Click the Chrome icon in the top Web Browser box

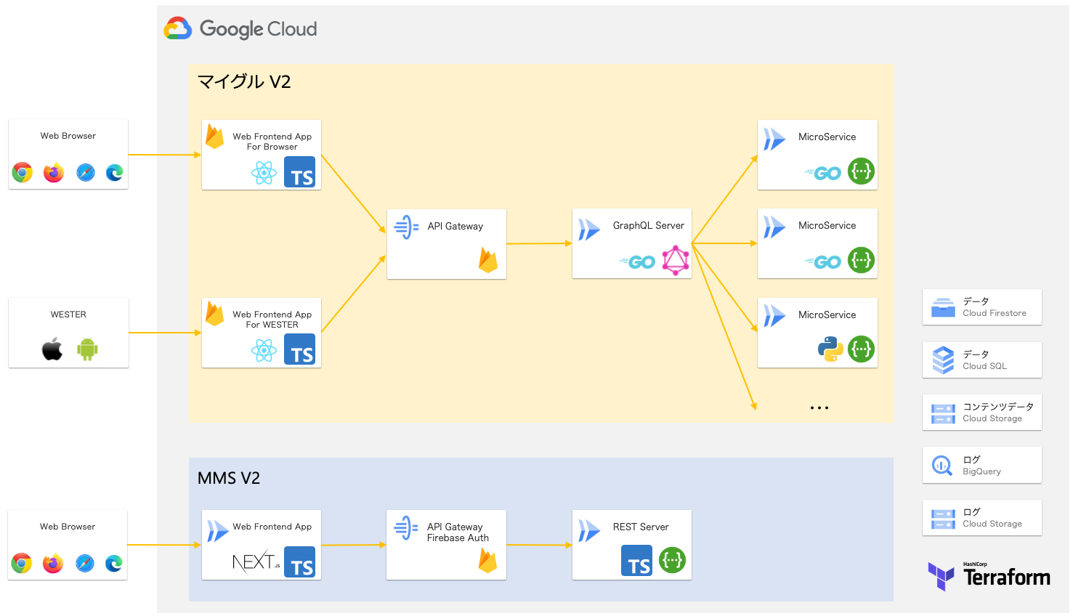pyautogui.click(x=23, y=172)
